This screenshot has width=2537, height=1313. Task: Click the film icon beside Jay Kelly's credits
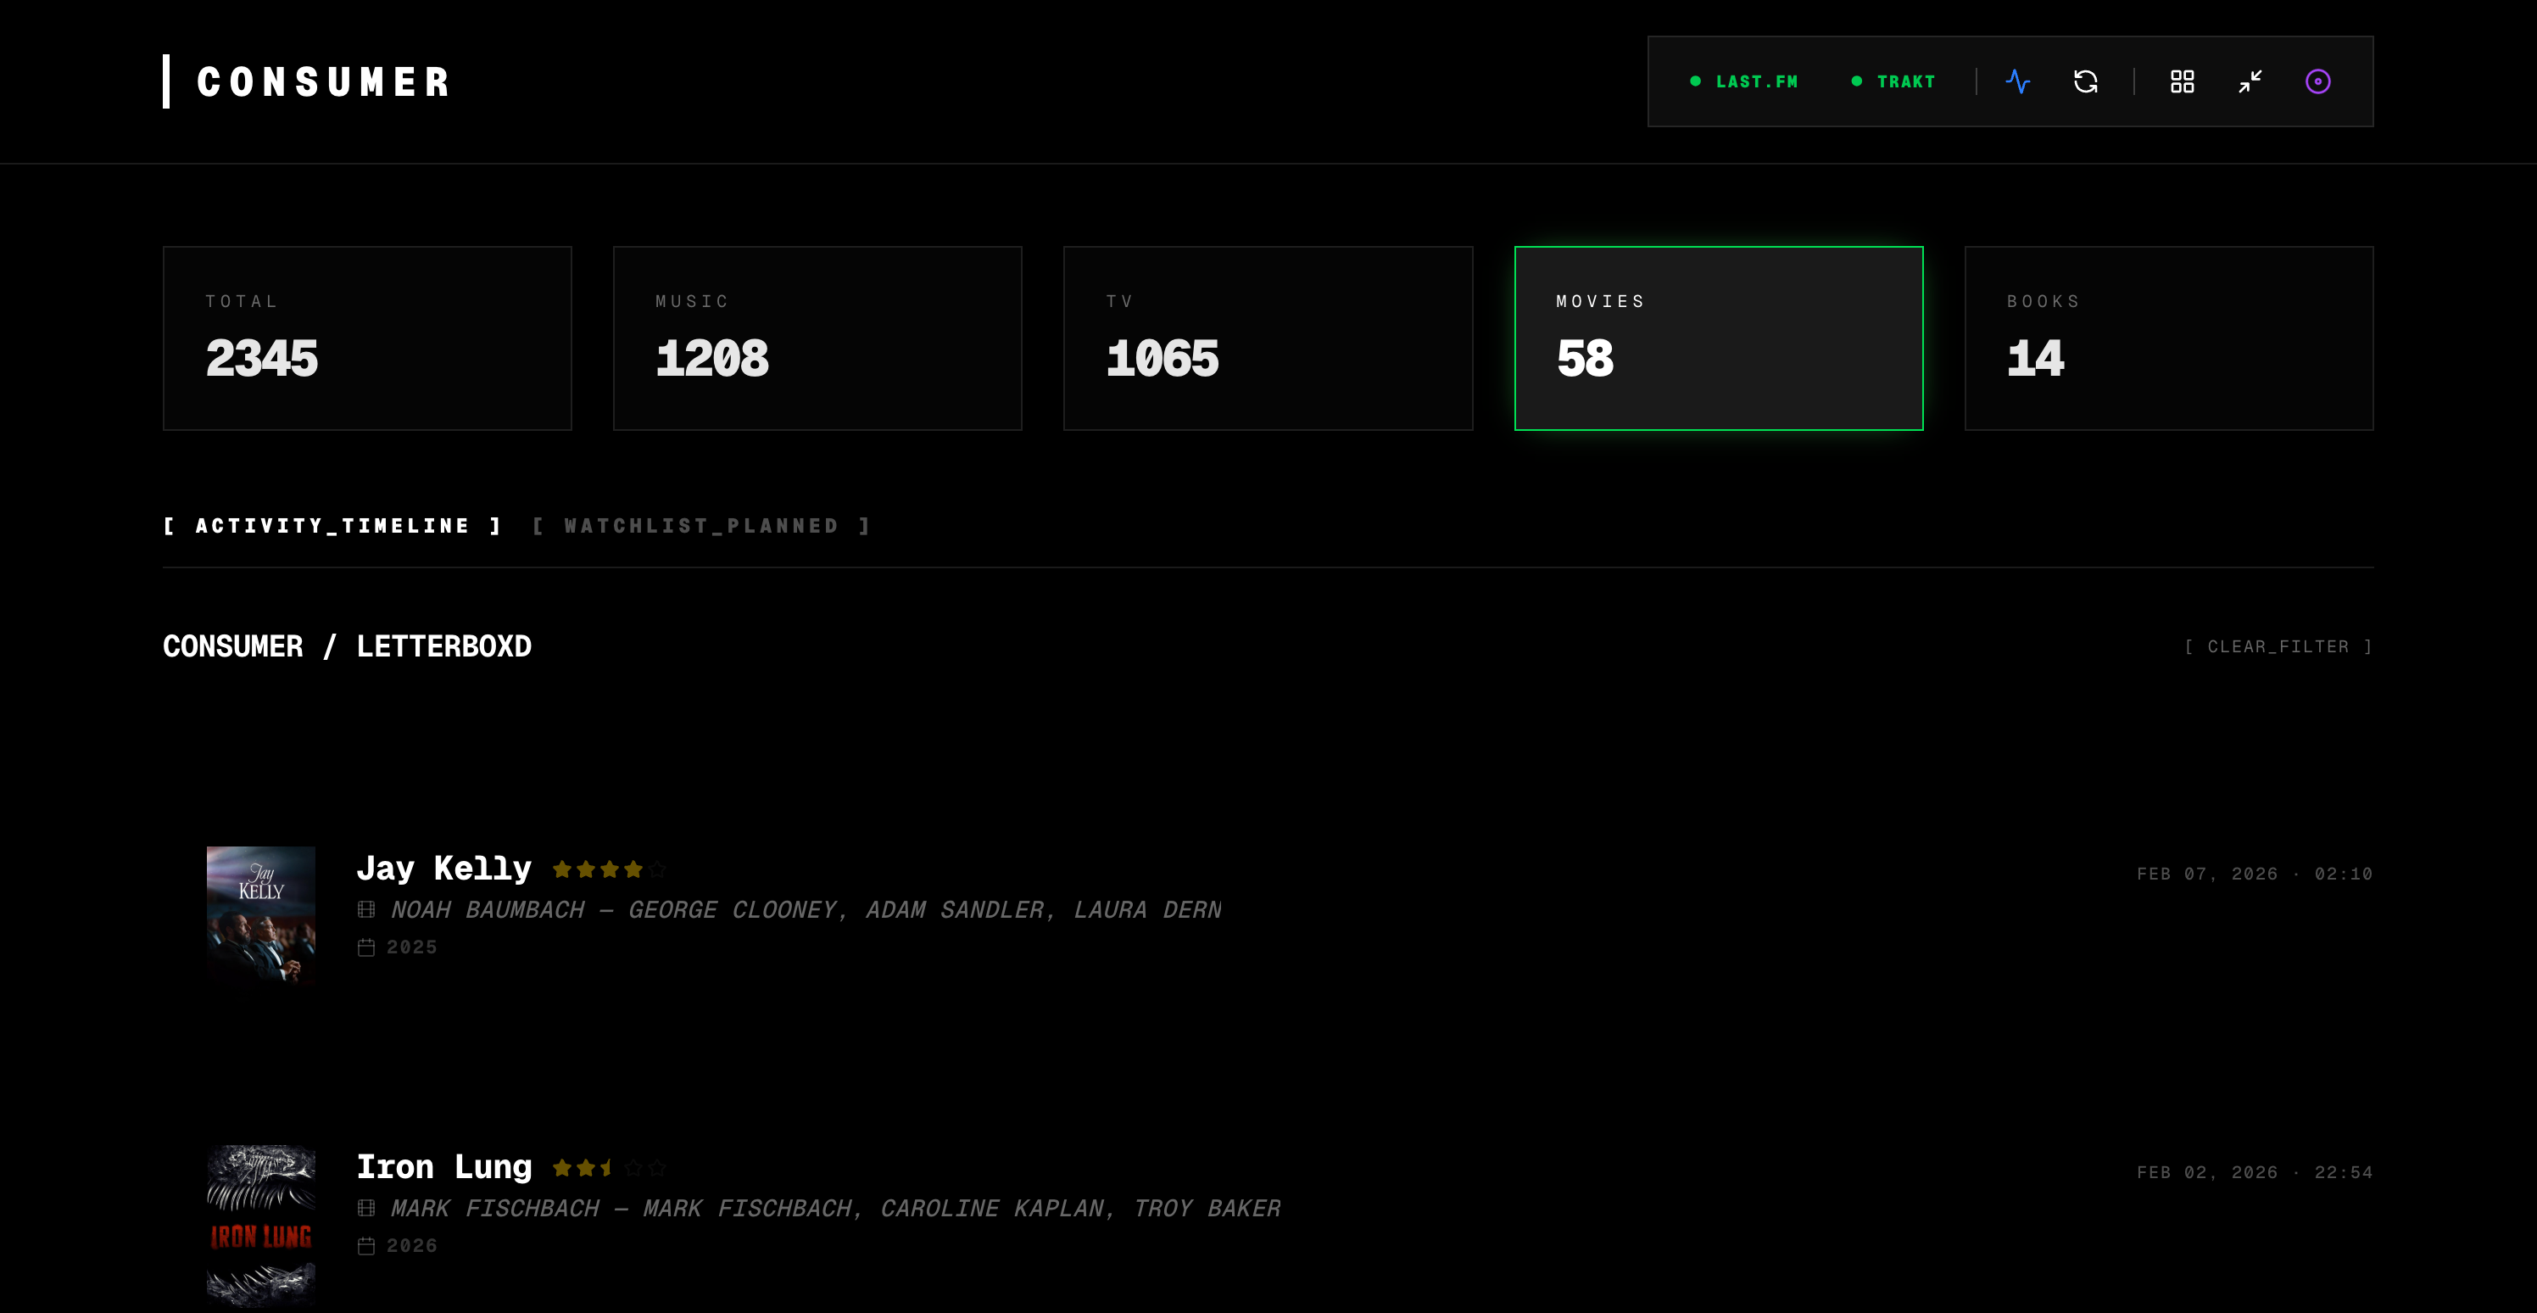[366, 909]
